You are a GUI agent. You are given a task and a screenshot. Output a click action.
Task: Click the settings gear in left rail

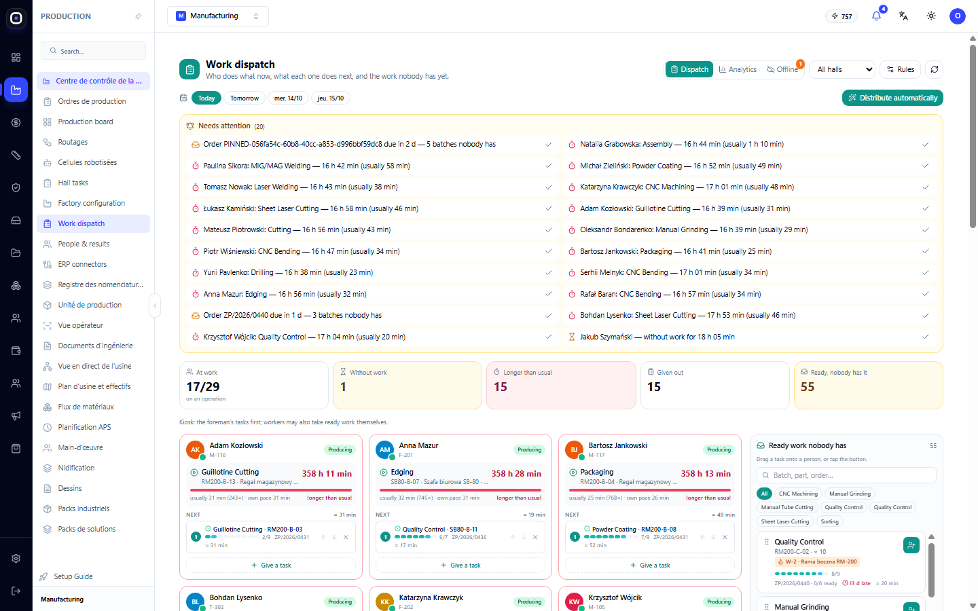tap(16, 559)
